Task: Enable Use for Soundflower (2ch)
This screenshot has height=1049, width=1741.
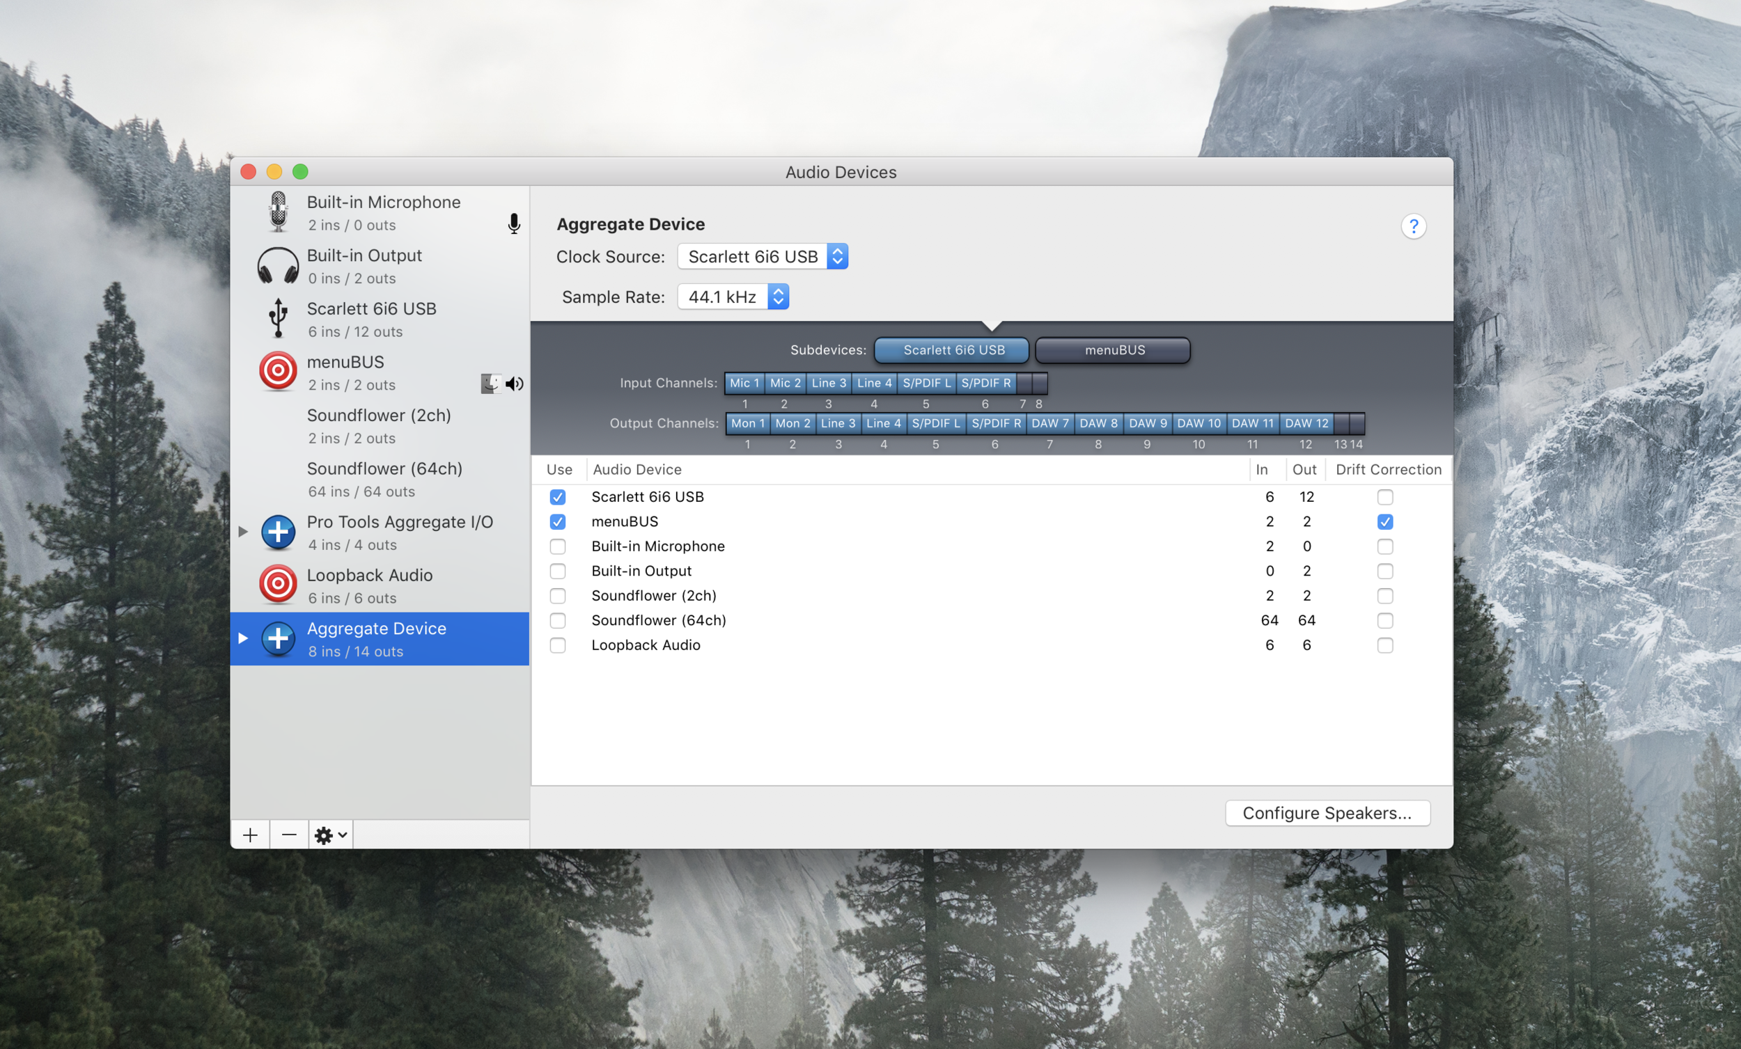Action: [558, 595]
